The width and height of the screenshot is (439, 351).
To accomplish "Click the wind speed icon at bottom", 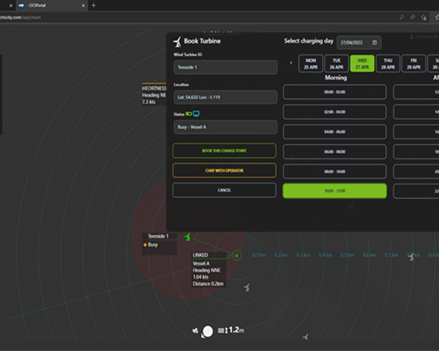I will (x=195, y=330).
